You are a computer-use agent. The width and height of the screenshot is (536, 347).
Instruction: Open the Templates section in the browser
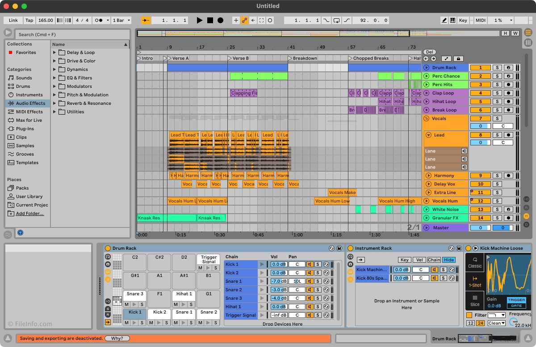tap(28, 163)
